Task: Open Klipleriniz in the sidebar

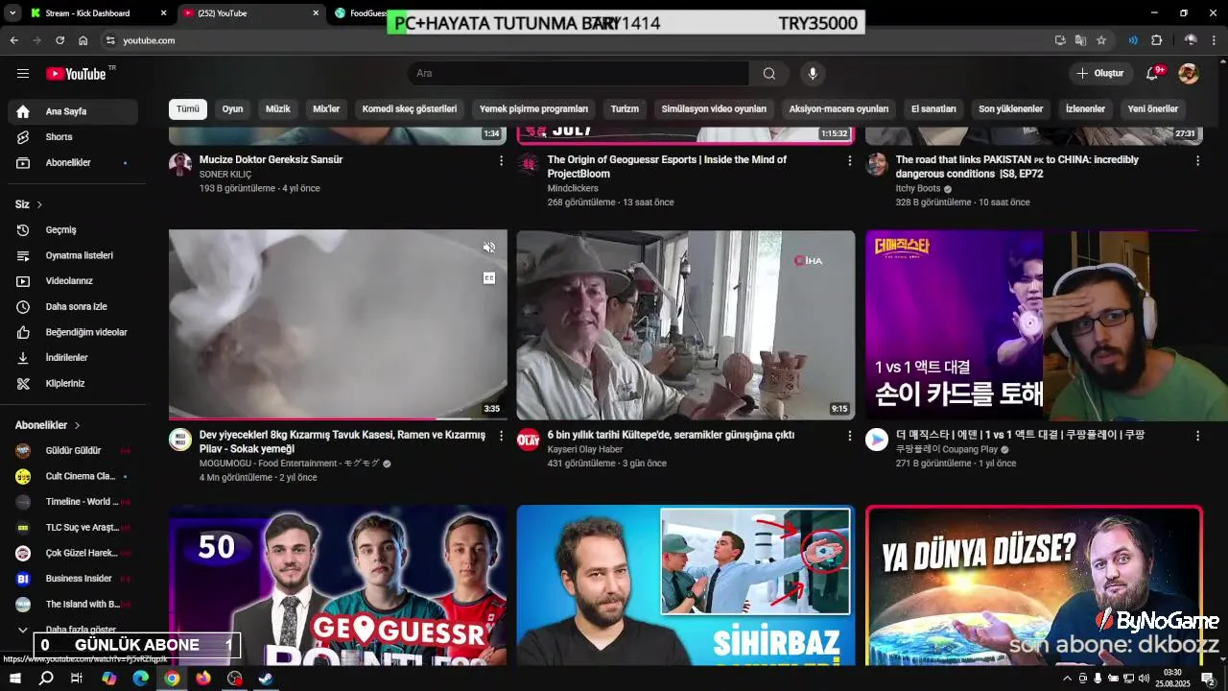Action: point(73,384)
